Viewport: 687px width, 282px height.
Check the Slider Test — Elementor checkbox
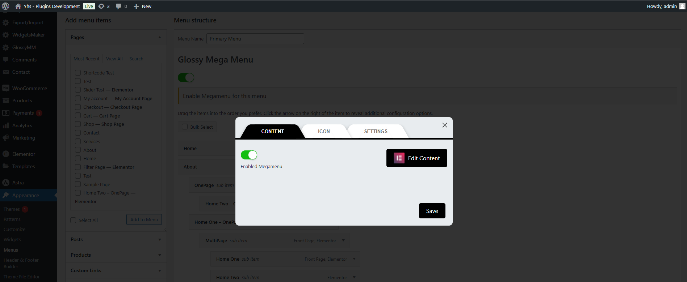click(78, 90)
